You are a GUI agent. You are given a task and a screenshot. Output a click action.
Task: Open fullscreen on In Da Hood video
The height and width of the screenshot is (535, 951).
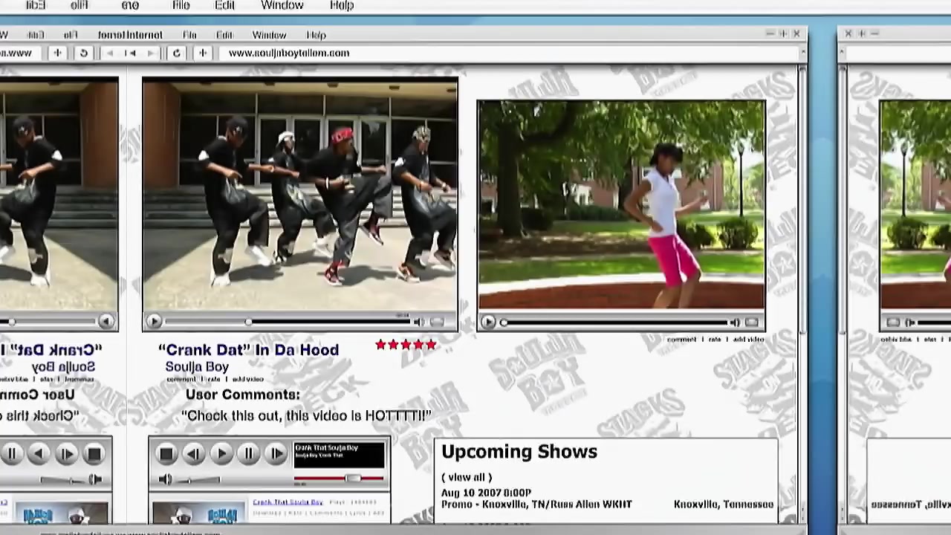437,322
